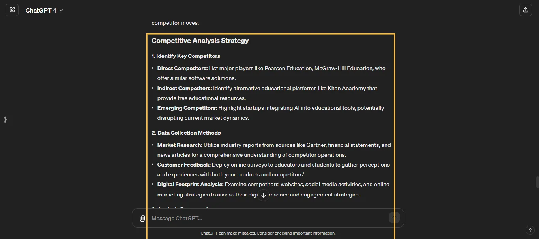
Task: Attach a file using the paperclip icon
Action: (x=142, y=218)
